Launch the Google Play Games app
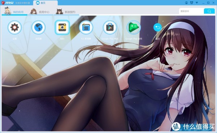 [134, 27]
